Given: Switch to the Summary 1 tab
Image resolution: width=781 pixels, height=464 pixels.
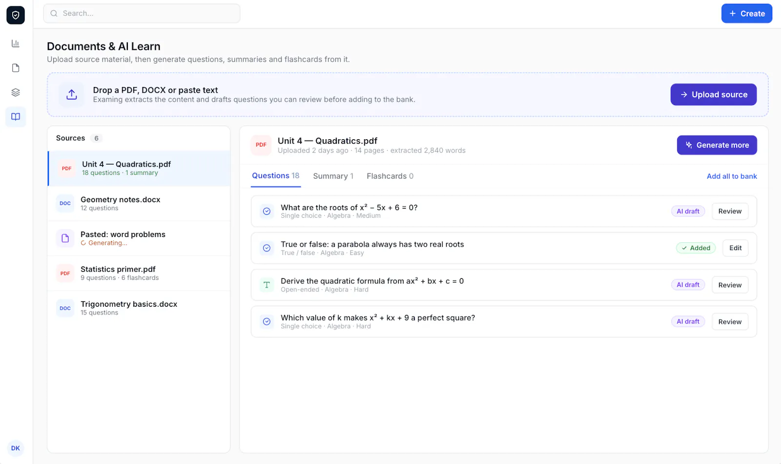Looking at the screenshot, I should 333,176.
